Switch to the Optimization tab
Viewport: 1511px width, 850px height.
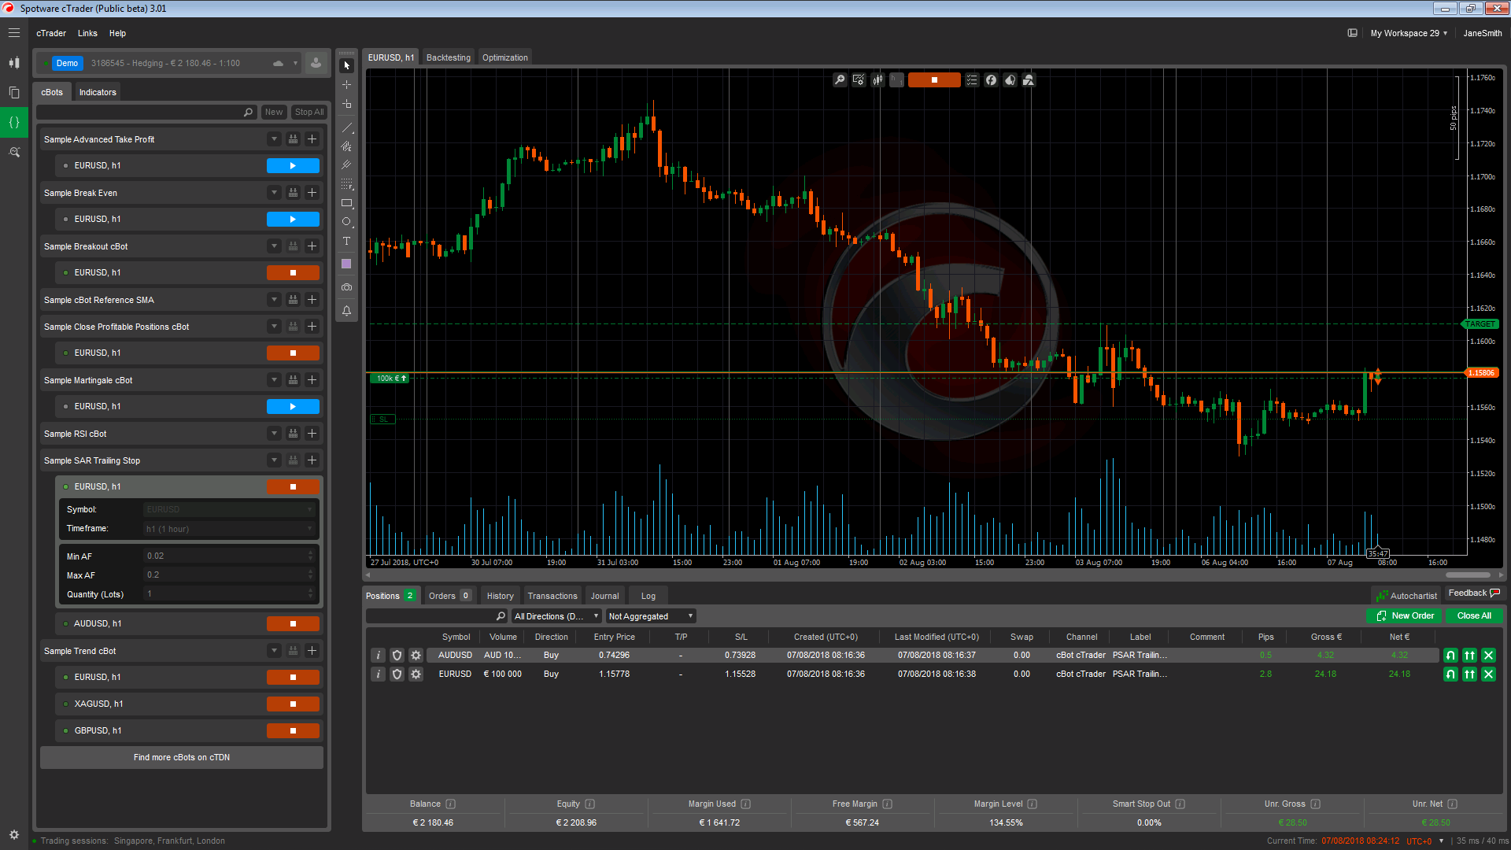(x=505, y=57)
